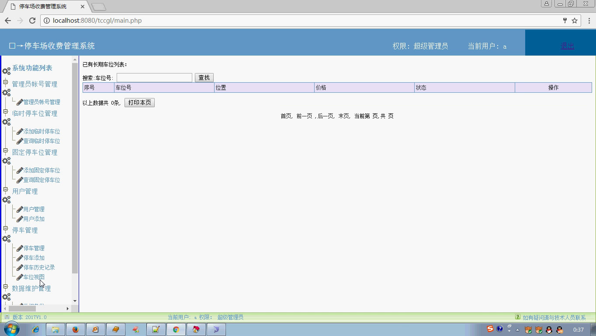
Task: Click the 车位号 column header
Action: tap(164, 87)
